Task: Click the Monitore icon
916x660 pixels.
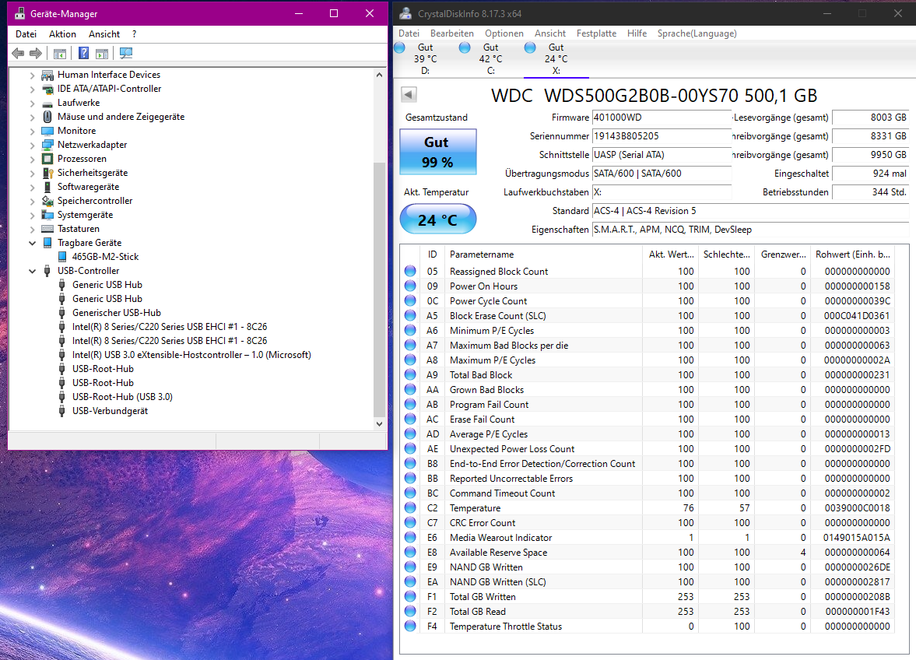Action: point(47,131)
